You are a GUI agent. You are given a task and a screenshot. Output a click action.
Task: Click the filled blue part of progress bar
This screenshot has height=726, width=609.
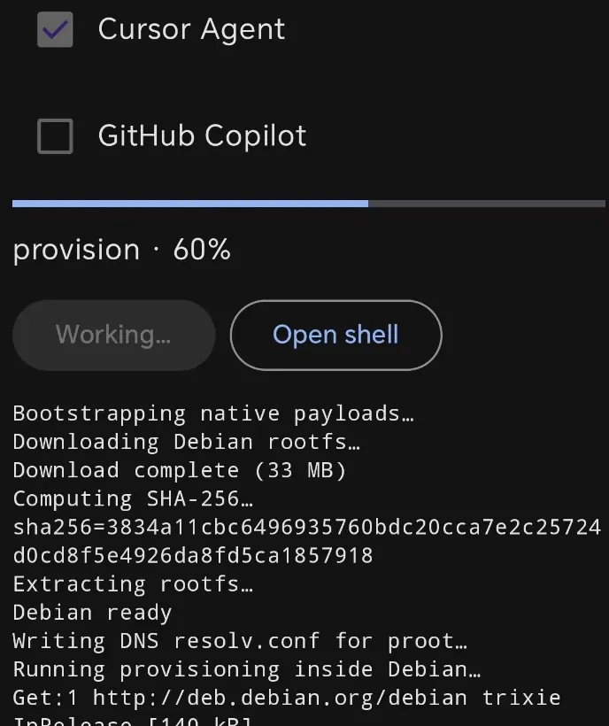pyautogui.click(x=190, y=204)
